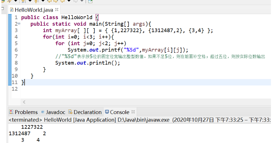This screenshot has height=143, width=272.
Task: Open the Back history dropdown arrow
Action: click(x=69, y=1)
